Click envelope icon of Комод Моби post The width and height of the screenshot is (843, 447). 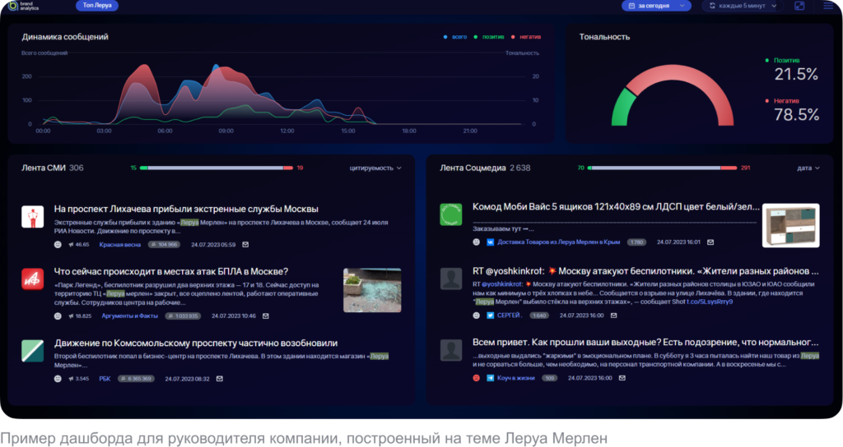pos(710,242)
